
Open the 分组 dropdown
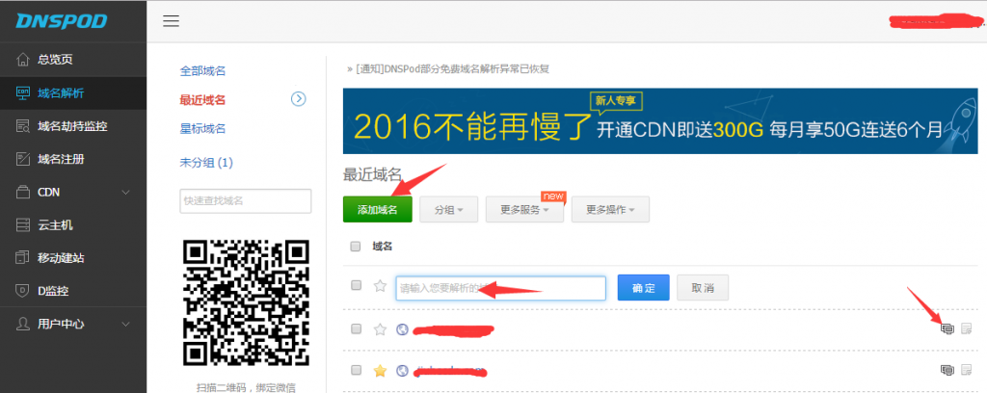point(449,209)
